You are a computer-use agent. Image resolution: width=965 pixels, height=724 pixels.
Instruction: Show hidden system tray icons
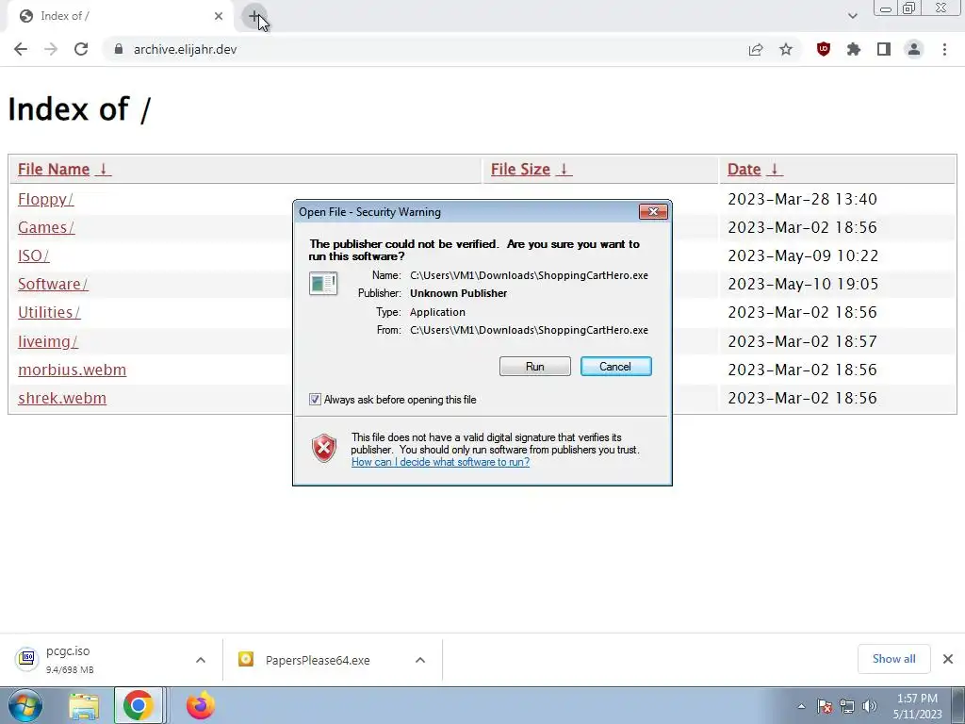801,706
